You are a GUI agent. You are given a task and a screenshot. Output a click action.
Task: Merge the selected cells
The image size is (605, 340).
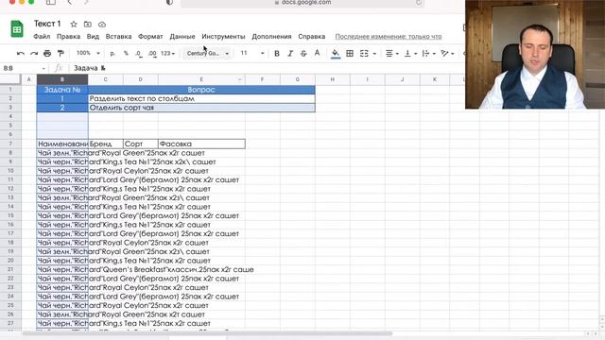point(364,54)
